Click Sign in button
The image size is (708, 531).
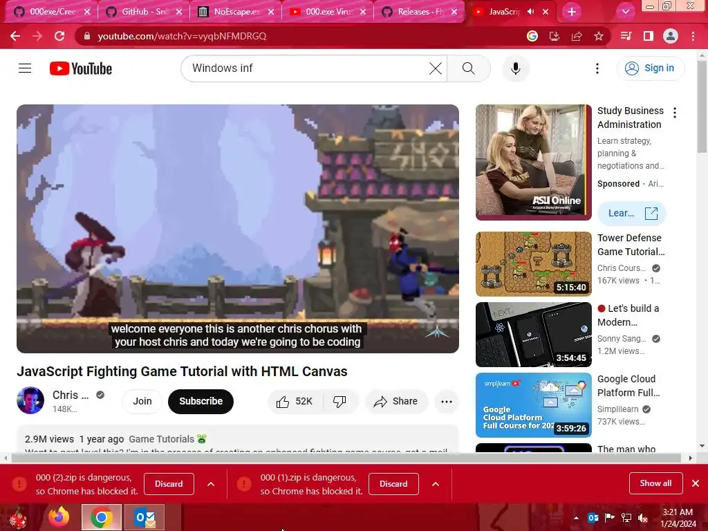tap(651, 68)
